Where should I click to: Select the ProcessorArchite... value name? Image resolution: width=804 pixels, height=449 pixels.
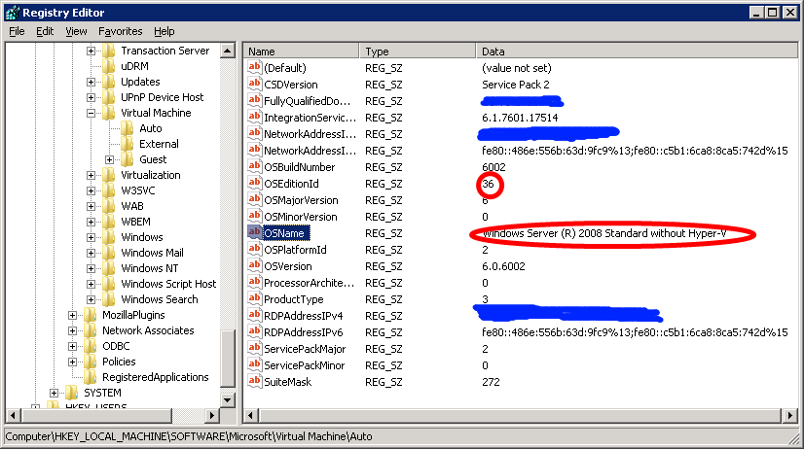[309, 283]
